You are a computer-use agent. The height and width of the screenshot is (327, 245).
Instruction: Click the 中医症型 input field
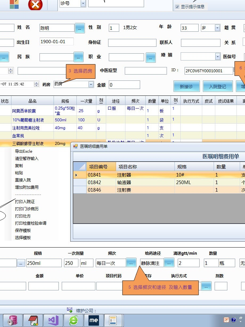146,71
